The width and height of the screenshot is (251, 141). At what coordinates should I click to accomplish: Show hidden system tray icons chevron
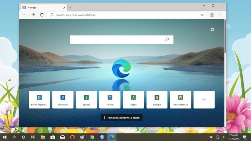tap(205, 137)
